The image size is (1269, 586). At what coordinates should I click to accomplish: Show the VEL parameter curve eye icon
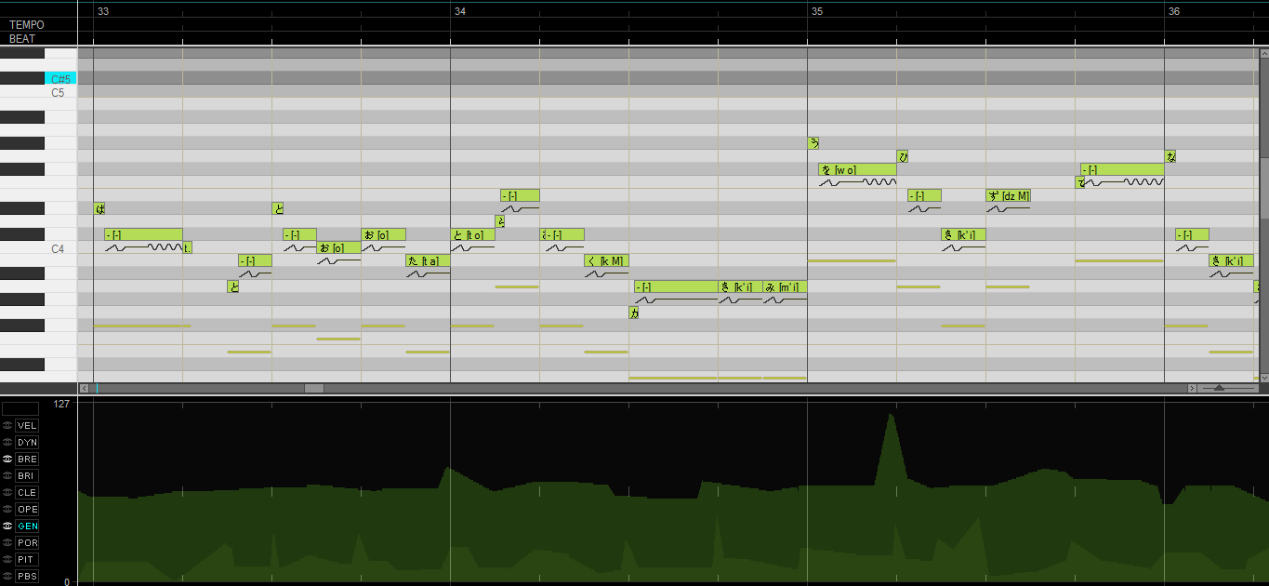coord(7,425)
